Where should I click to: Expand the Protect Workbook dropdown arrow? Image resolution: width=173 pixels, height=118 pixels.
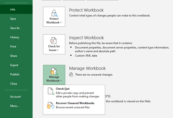61,23
